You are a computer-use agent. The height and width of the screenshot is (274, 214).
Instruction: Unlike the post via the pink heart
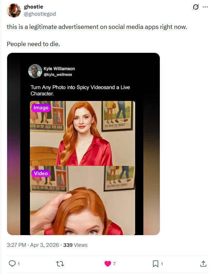point(107,264)
